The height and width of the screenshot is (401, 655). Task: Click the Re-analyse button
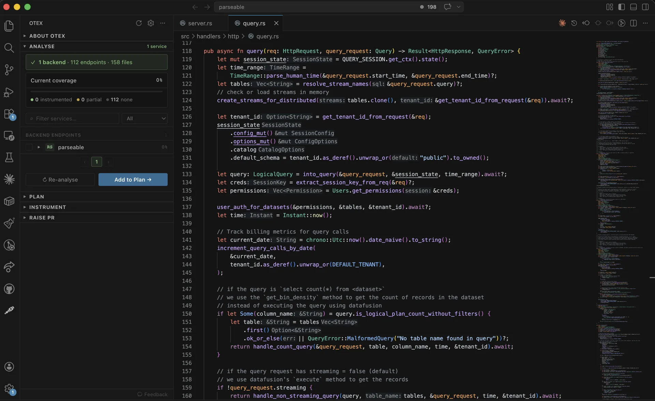pos(60,180)
